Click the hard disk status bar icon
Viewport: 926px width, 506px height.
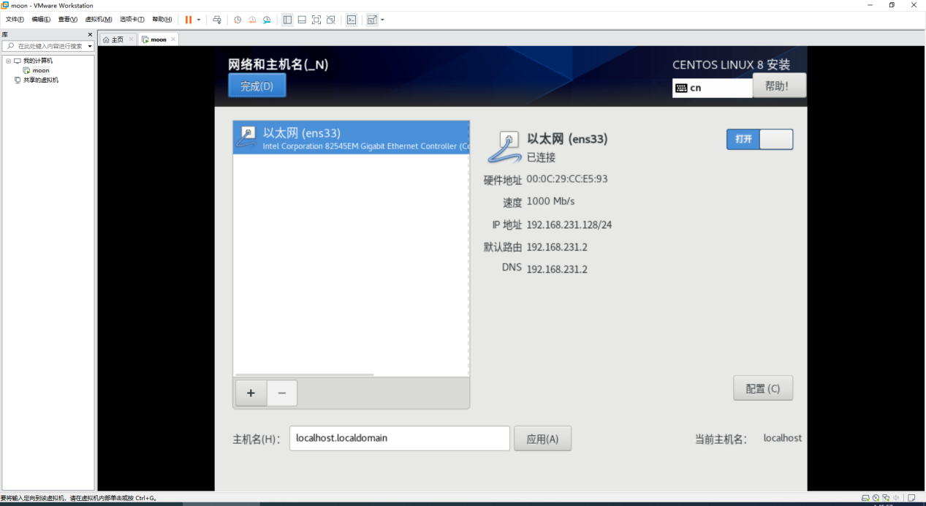[x=865, y=498]
